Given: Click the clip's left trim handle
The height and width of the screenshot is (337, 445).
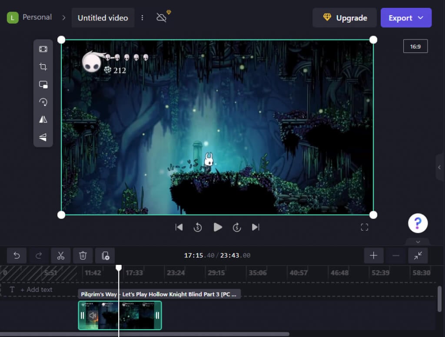Looking at the screenshot, I should 82,315.
